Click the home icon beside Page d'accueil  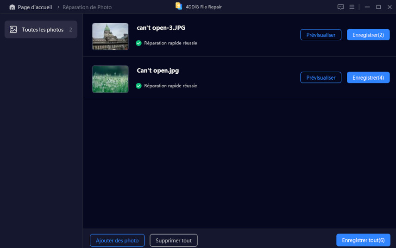[x=12, y=7]
